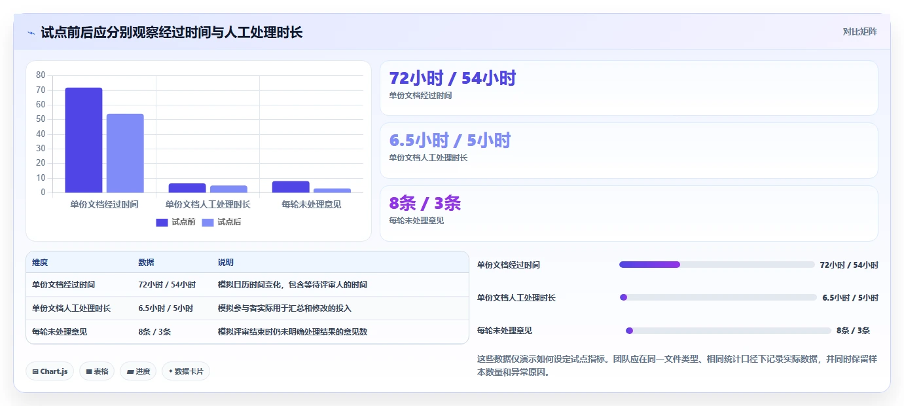Click the 试点前 bar for 单份文档经过时间

coord(84,140)
